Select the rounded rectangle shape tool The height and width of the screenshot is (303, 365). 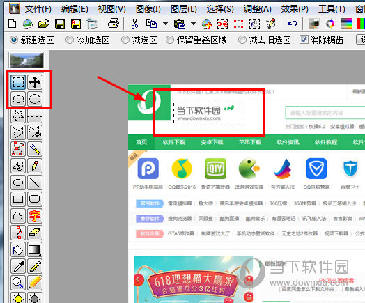[x=35, y=199]
